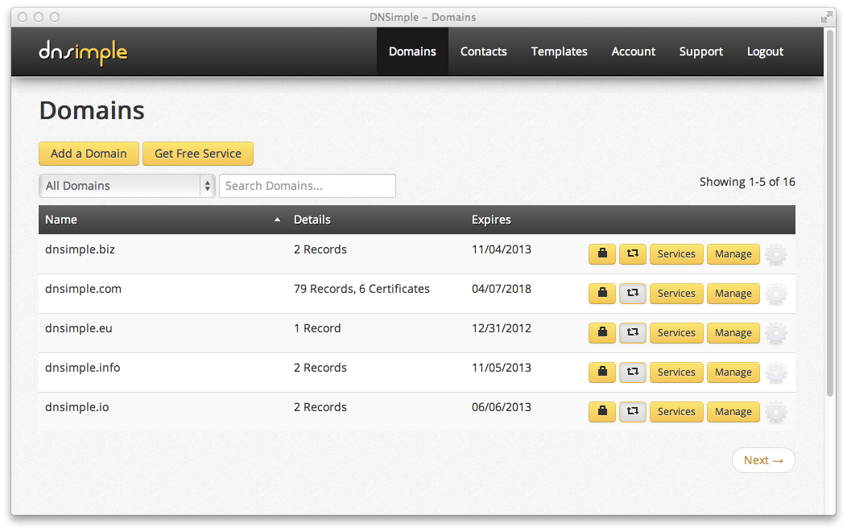Image resolution: width=847 pixels, height=531 pixels.
Task: Click Logout in the navigation bar
Action: (x=765, y=51)
